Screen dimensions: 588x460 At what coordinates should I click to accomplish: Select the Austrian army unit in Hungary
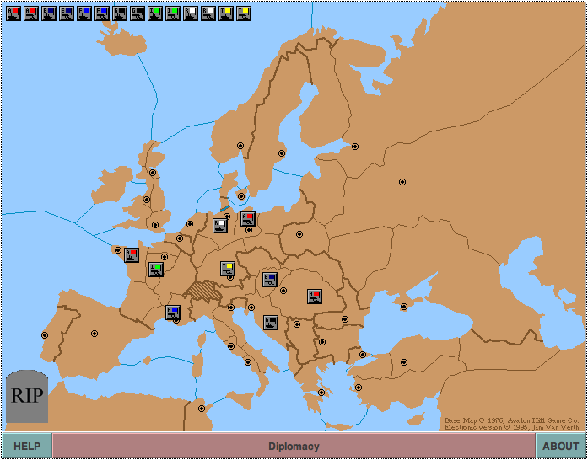(x=315, y=297)
